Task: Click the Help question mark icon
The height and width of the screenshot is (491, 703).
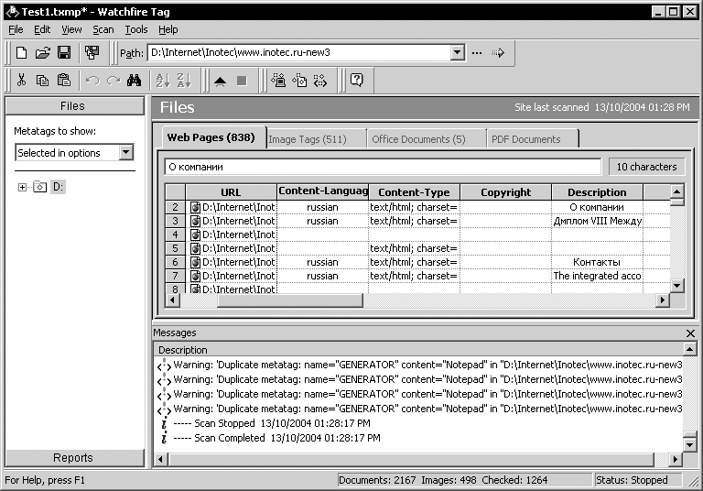Action: pyautogui.click(x=356, y=81)
